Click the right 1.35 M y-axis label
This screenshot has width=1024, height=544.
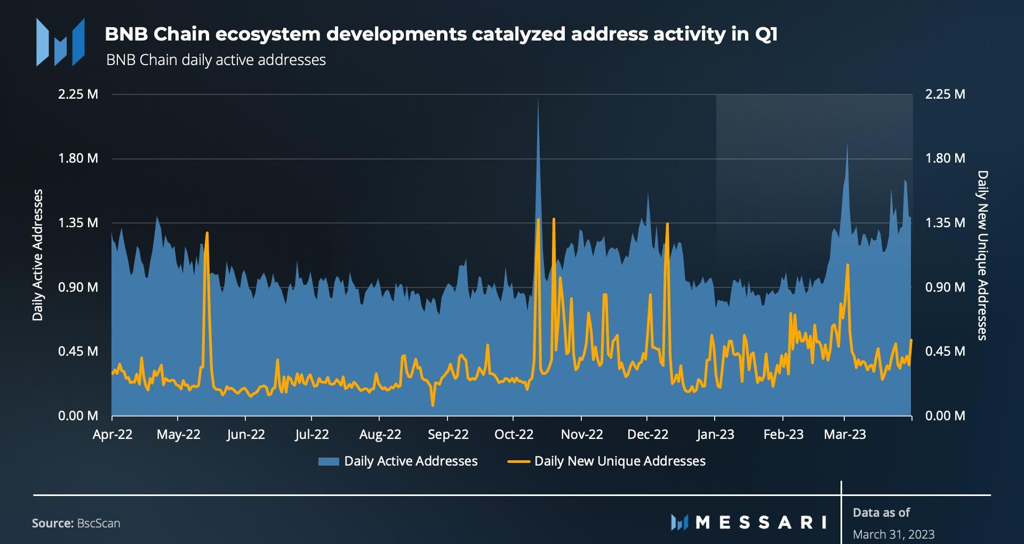pyautogui.click(x=945, y=223)
